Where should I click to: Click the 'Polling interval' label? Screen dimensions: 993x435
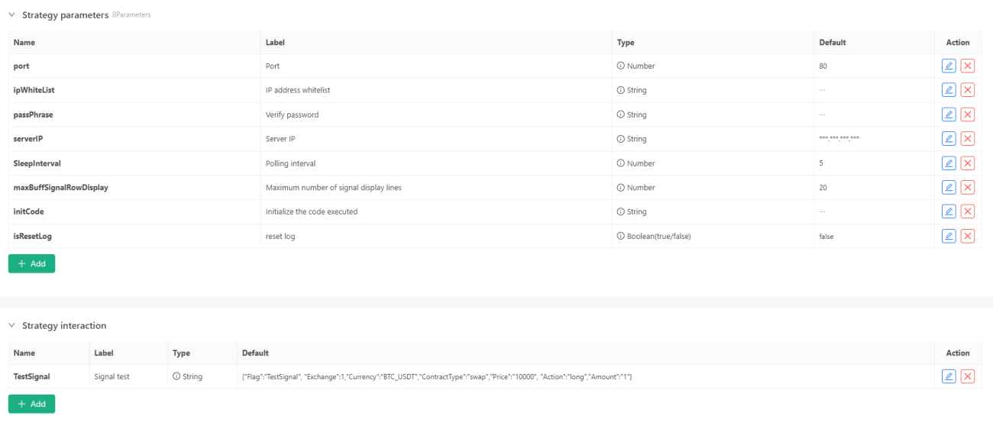tap(290, 163)
